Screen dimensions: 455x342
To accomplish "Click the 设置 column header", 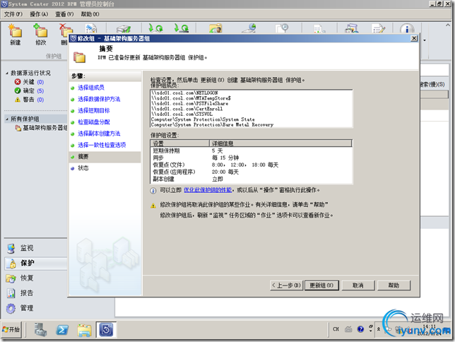I will click(180, 143).
